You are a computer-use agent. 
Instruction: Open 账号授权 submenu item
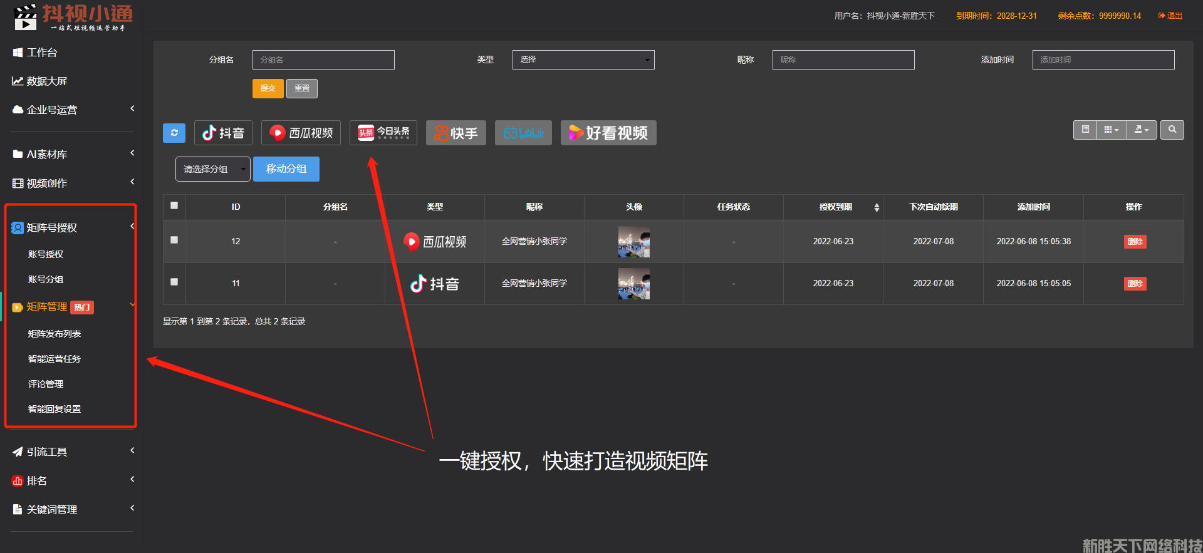46,254
